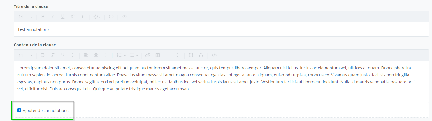Toggle bold in the clause title toolbar
This screenshot has height=121, width=432.
coord(43,17)
